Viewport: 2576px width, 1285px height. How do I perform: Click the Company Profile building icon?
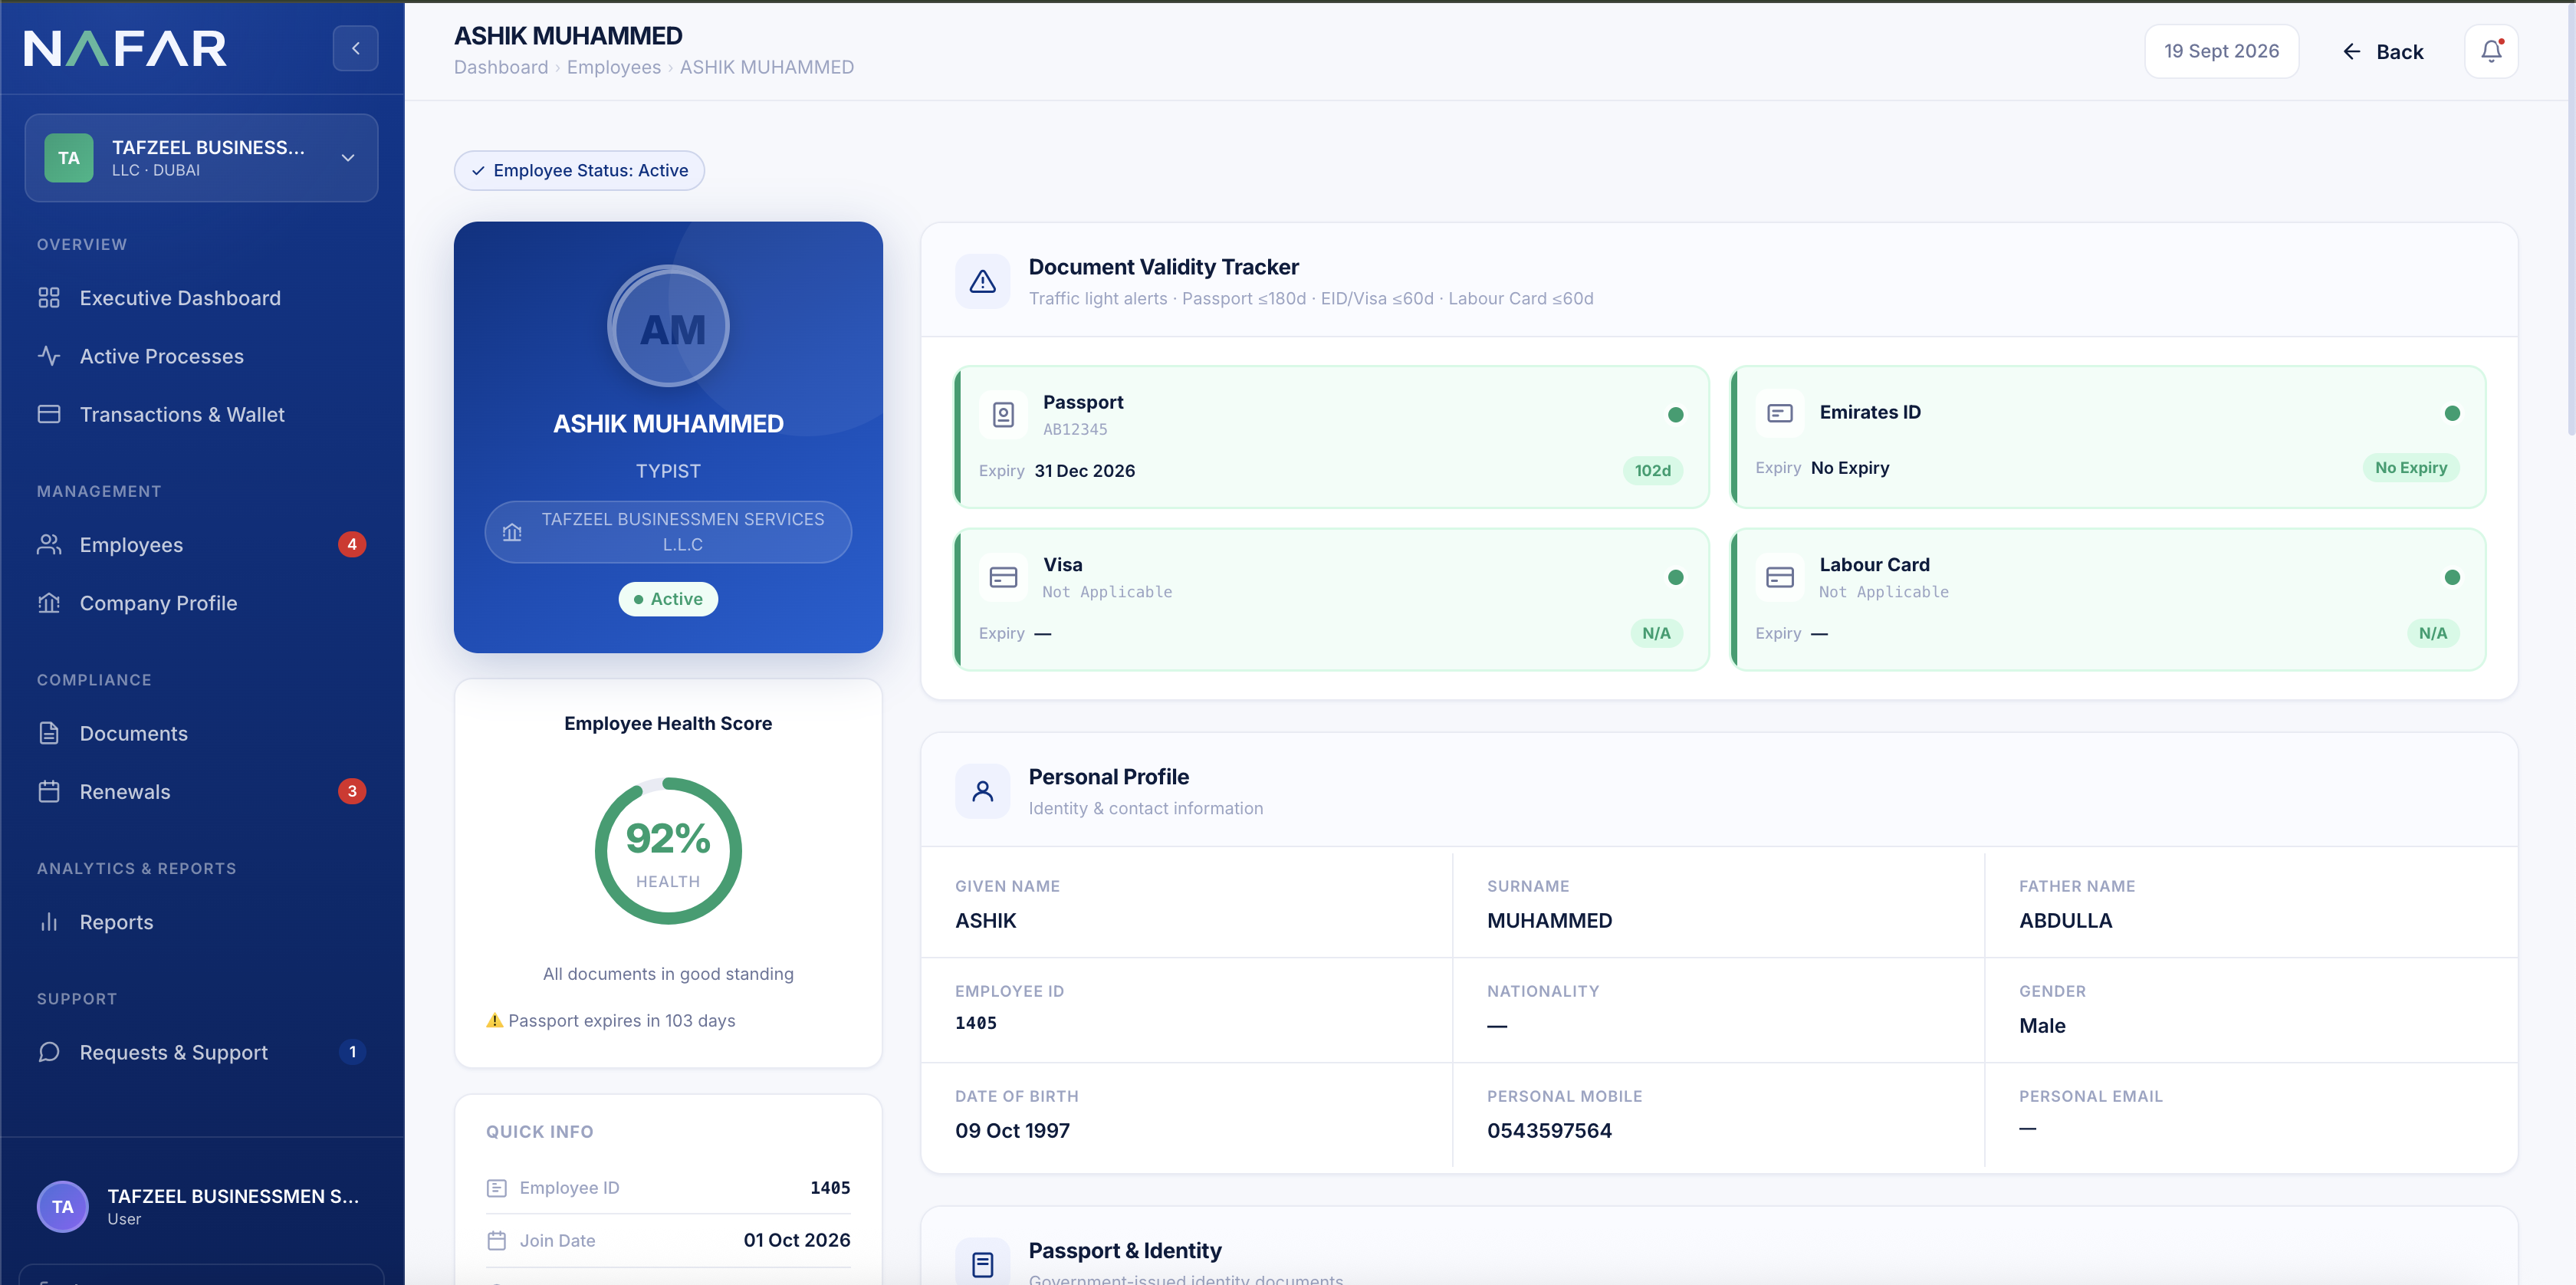[x=49, y=603]
